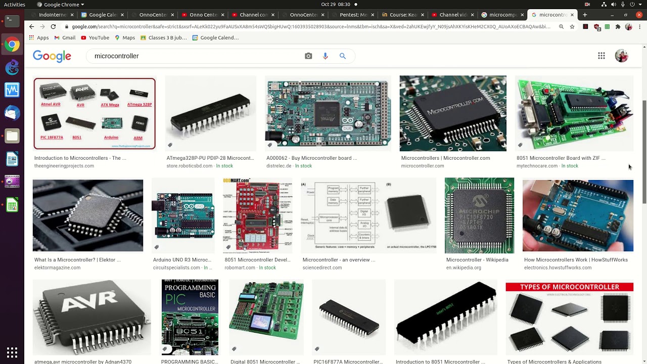Close the active microcontro tab
The height and width of the screenshot is (364, 647).
572,15
